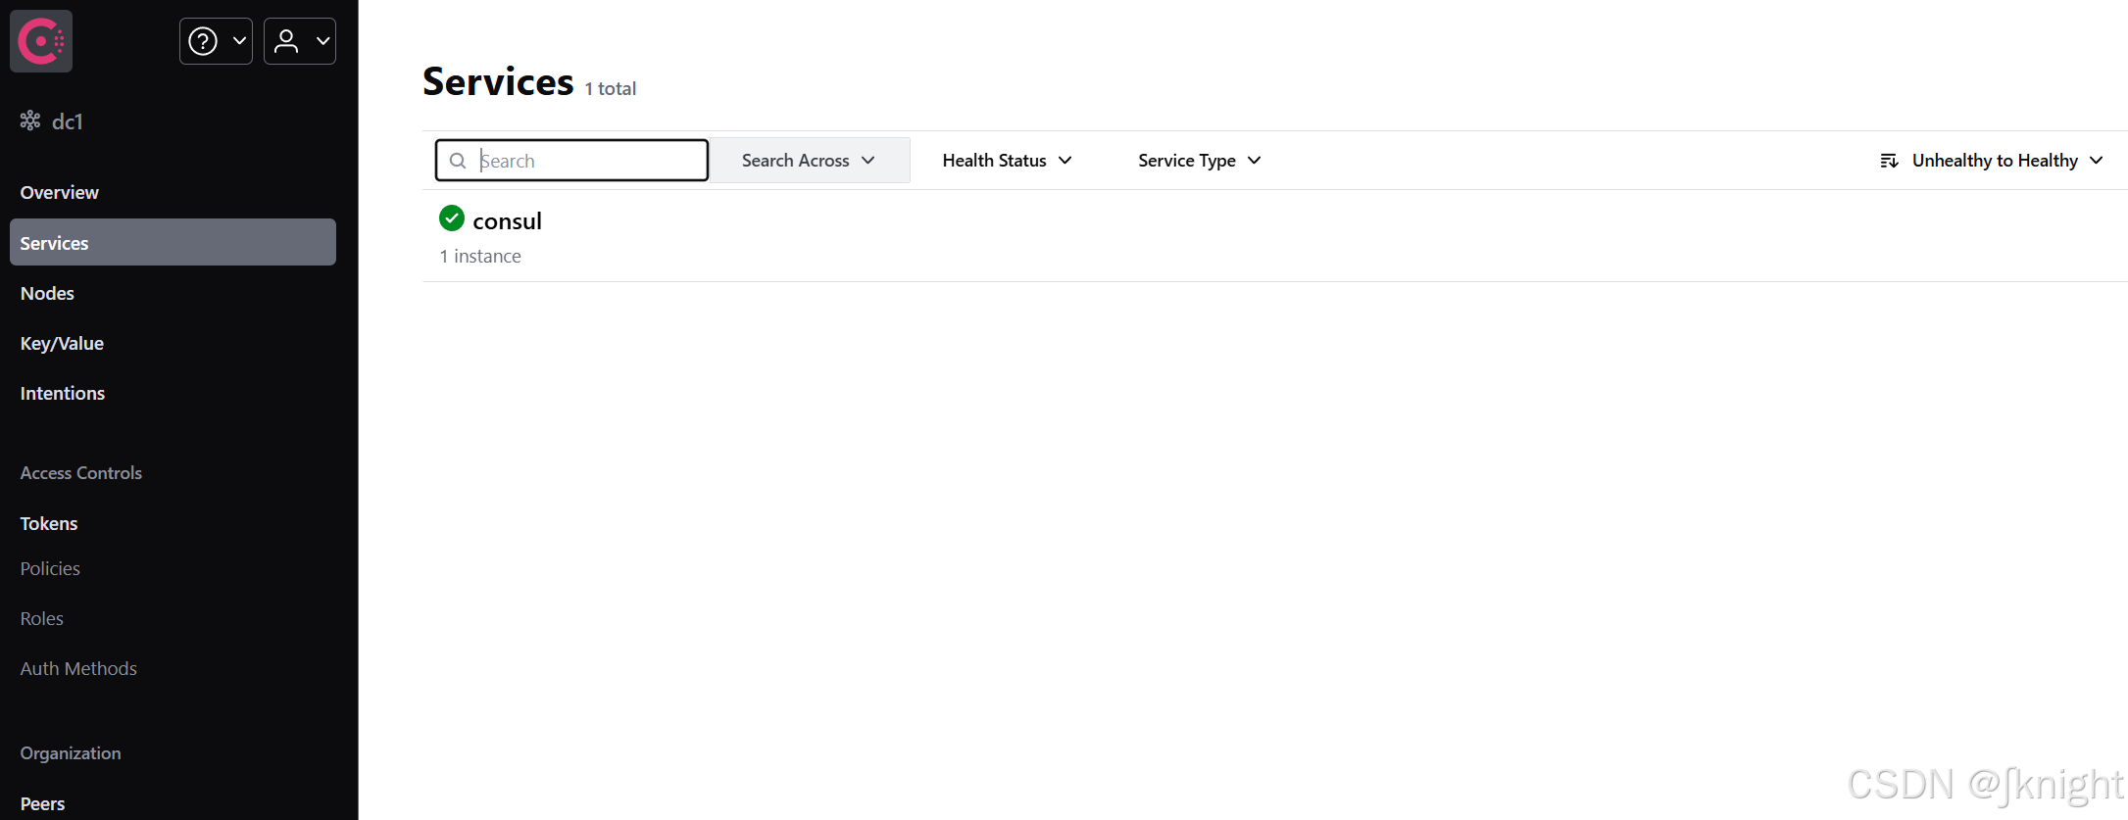The height and width of the screenshot is (820, 2128).
Task: Open the Service Type filter dropdown
Action: [x=1199, y=160]
